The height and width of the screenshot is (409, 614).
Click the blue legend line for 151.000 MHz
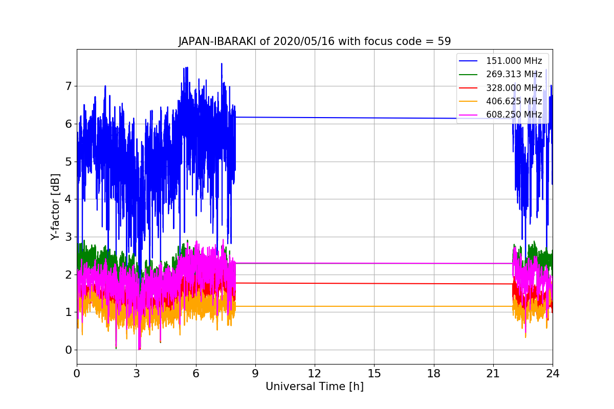(x=469, y=61)
